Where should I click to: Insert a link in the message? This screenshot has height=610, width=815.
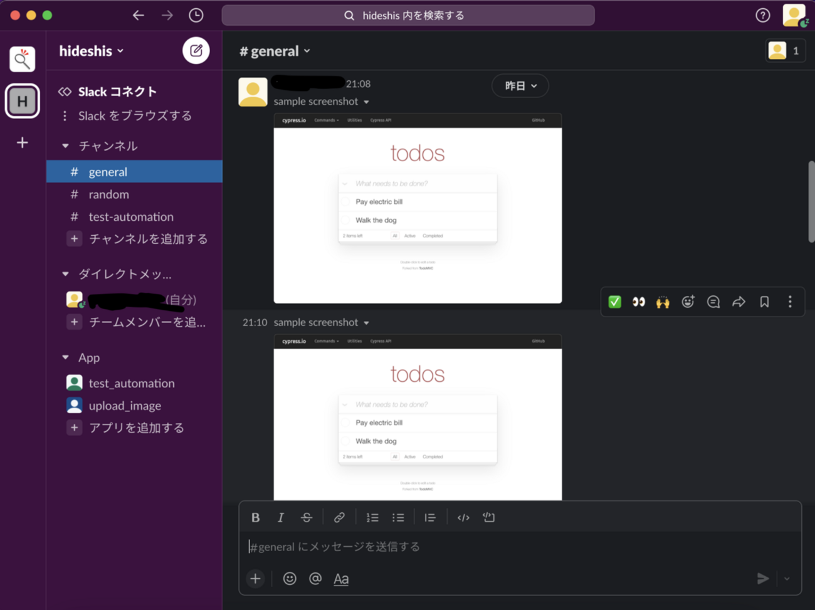[339, 517]
